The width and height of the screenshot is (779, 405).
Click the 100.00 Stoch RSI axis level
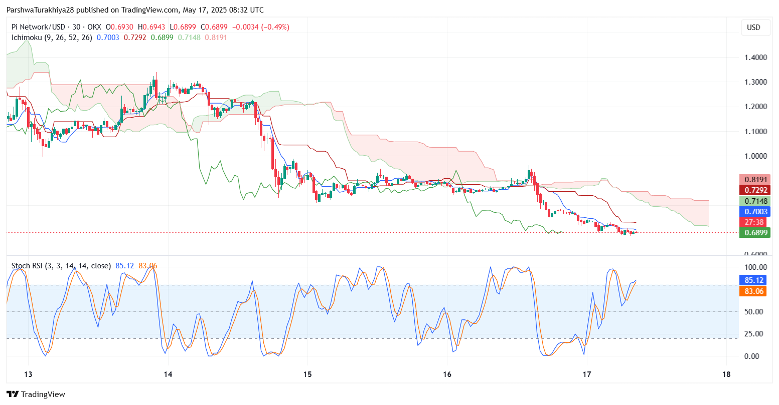pyautogui.click(x=755, y=267)
